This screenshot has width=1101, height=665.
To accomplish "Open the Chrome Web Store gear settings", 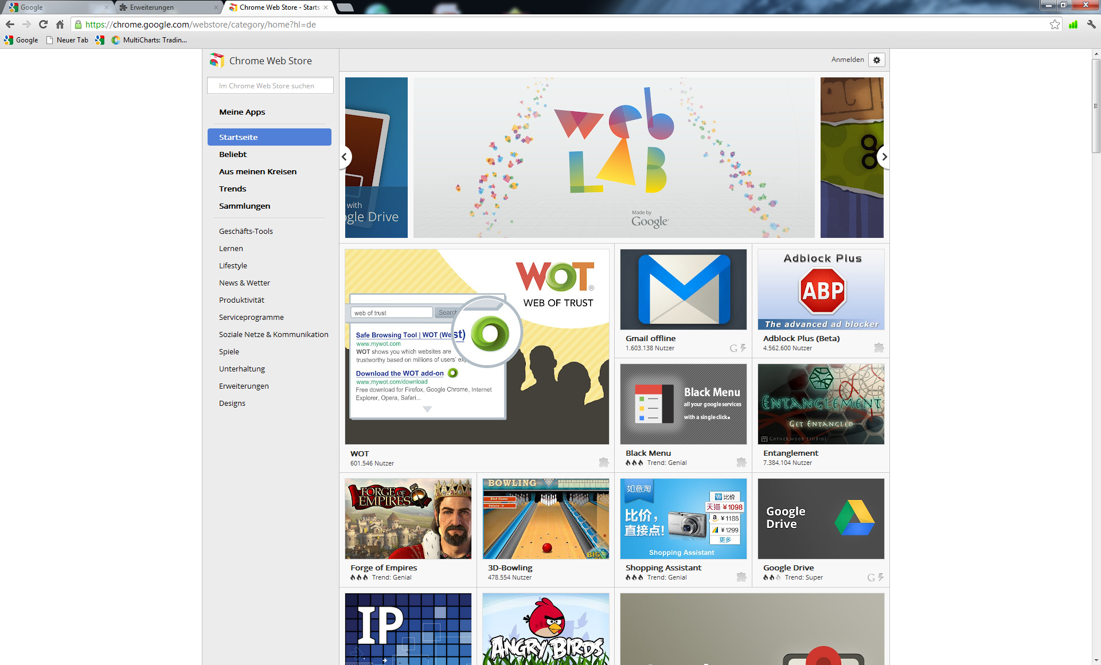I will (877, 60).
